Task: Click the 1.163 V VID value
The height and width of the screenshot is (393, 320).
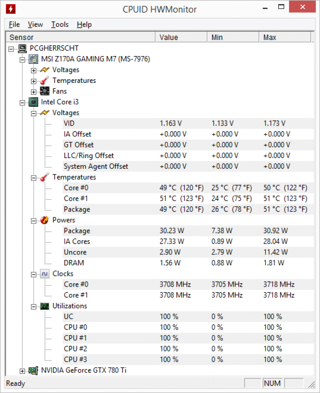Action: tap(171, 123)
